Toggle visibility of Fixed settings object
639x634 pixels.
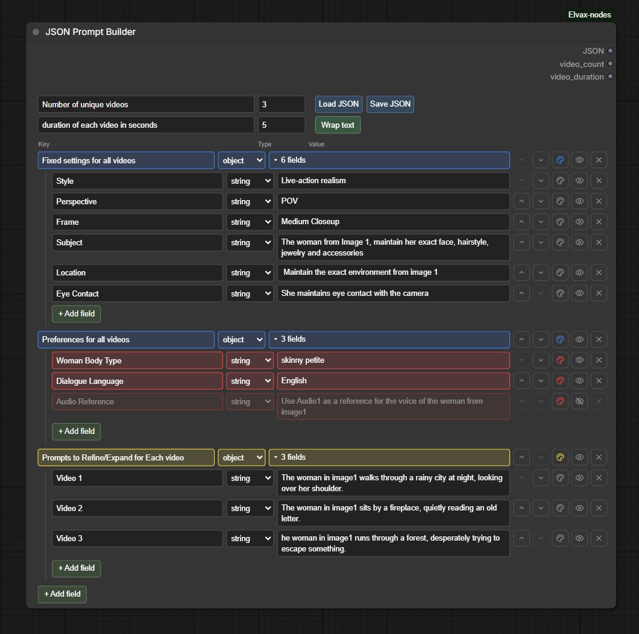click(579, 160)
